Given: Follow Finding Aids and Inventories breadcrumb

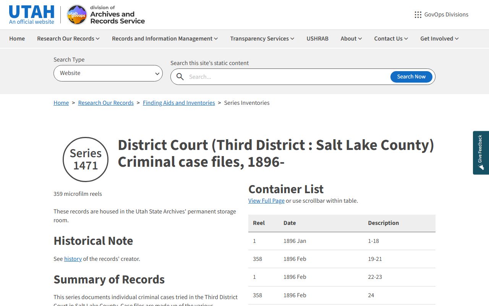Looking at the screenshot, I should pyautogui.click(x=179, y=103).
